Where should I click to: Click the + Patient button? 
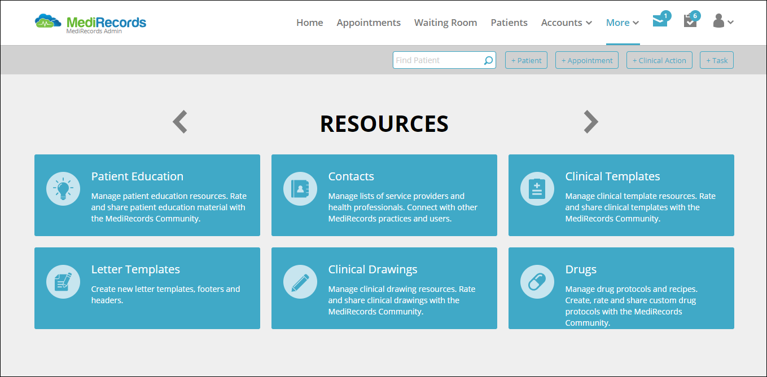pyautogui.click(x=526, y=60)
